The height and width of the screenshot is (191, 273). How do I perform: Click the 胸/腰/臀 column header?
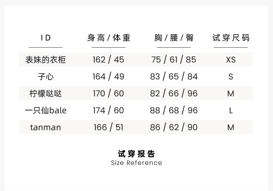click(x=174, y=38)
